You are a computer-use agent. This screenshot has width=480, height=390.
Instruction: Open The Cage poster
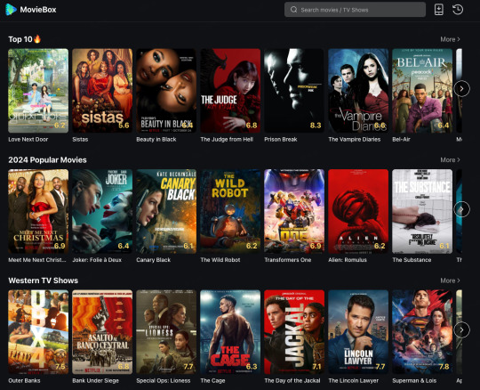pyautogui.click(x=230, y=332)
